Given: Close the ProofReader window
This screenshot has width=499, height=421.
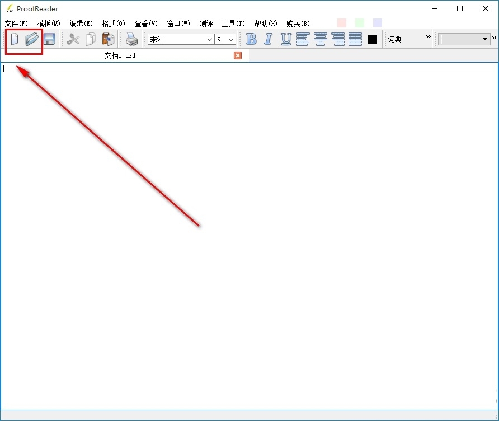Looking at the screenshot, I should tap(486, 8).
